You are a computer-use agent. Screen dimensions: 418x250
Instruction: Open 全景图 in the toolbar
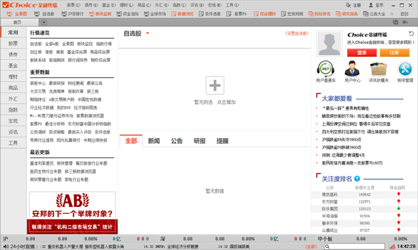17,14
